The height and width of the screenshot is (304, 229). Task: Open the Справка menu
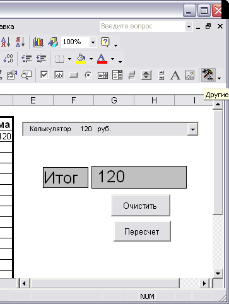point(7,26)
